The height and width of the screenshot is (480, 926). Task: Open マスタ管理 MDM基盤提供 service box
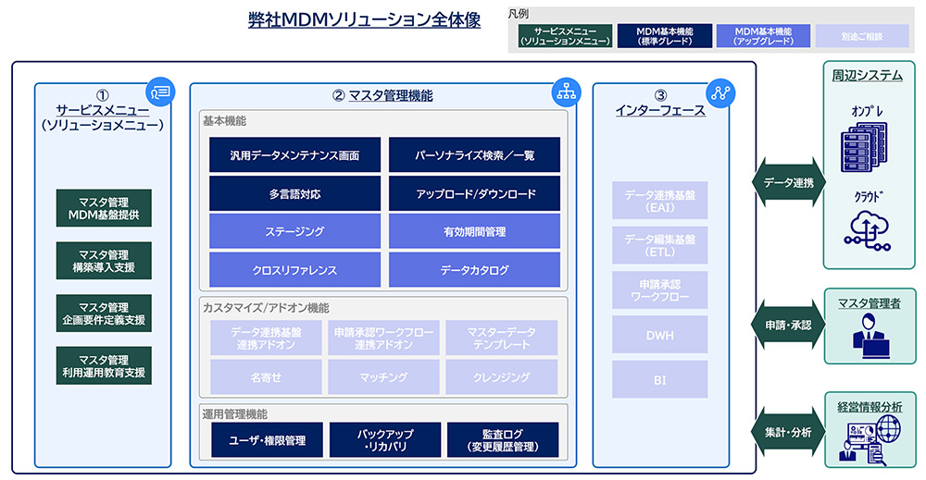[x=104, y=208]
